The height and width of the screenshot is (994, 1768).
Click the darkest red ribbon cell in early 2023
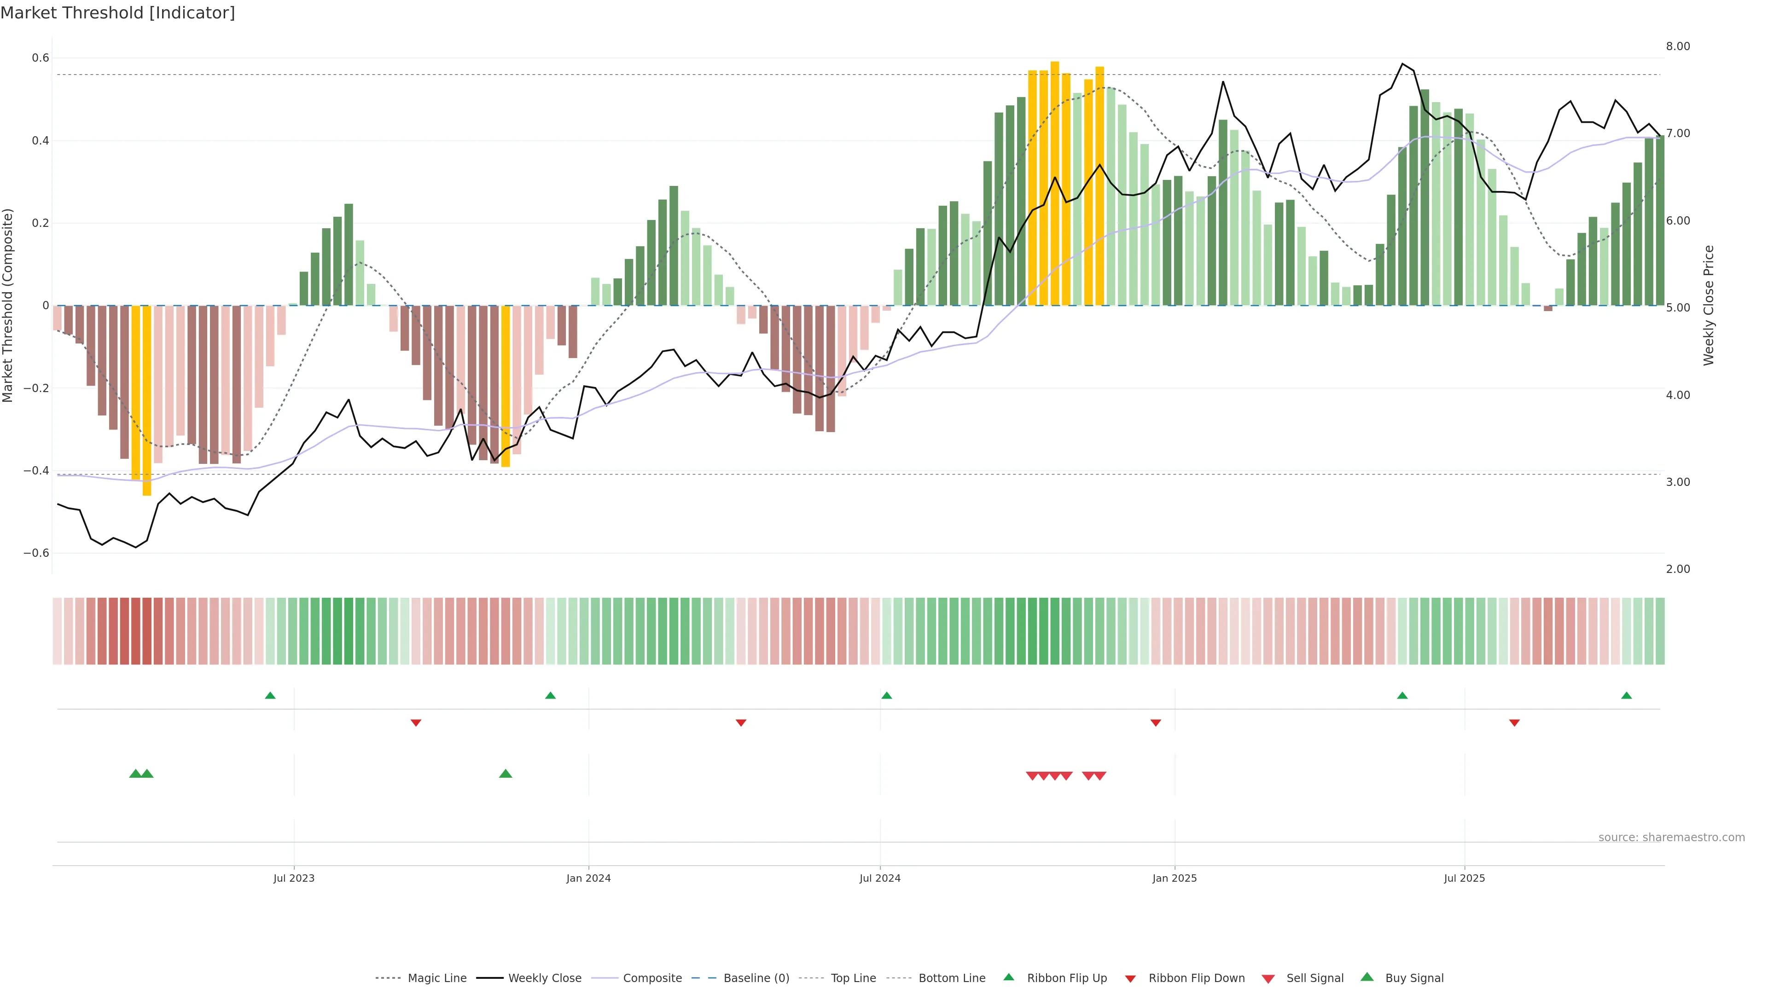click(x=146, y=631)
